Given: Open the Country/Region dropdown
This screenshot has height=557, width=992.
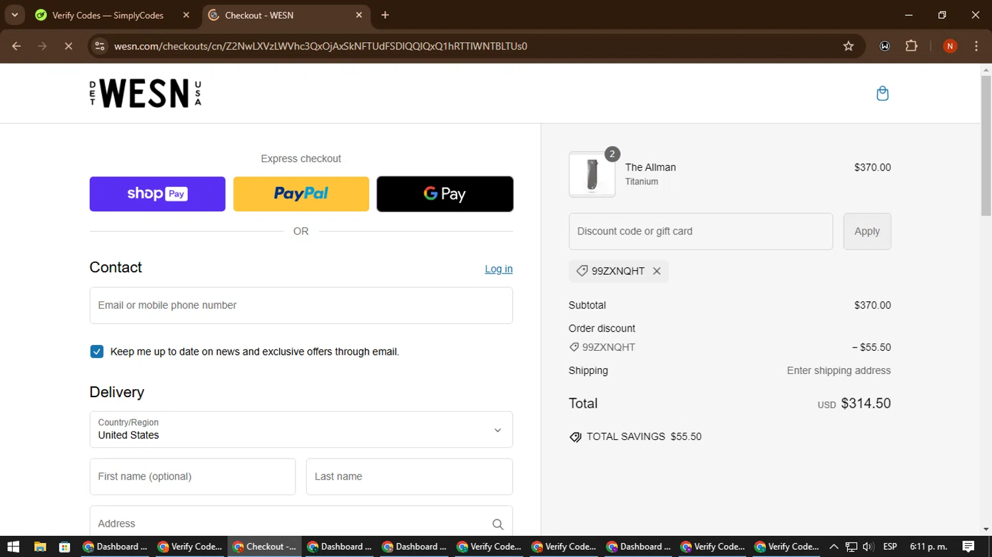Looking at the screenshot, I should [301, 429].
